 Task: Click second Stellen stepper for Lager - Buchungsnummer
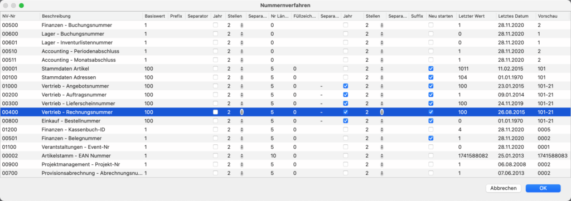[381, 34]
